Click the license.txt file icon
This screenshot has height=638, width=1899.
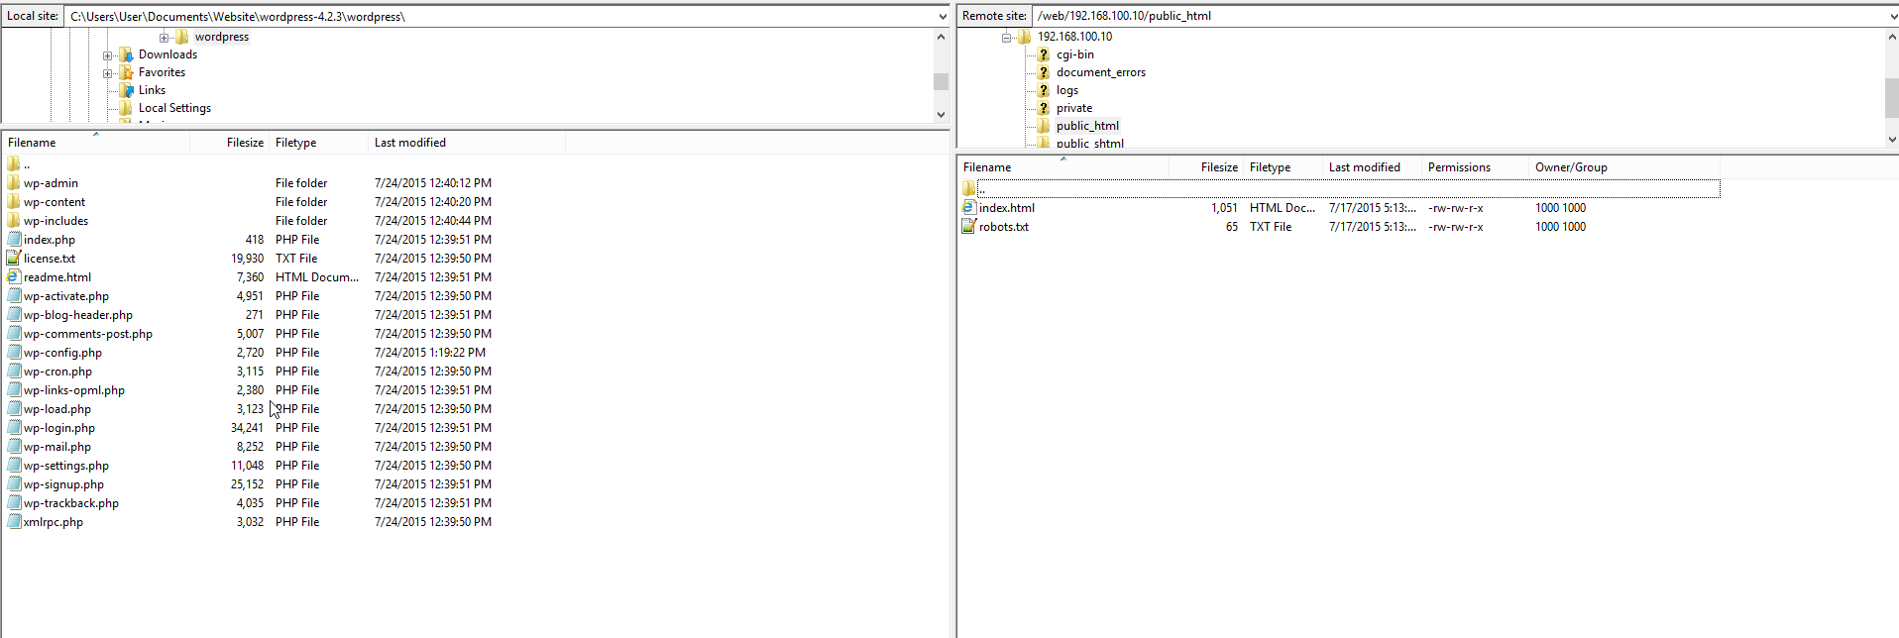14,259
